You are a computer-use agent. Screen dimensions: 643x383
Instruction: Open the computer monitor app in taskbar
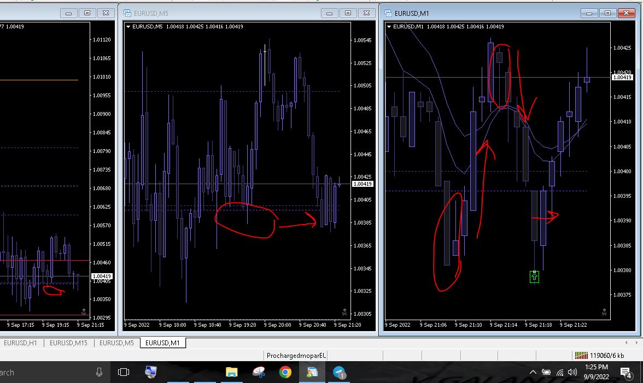pyautogui.click(x=150, y=372)
